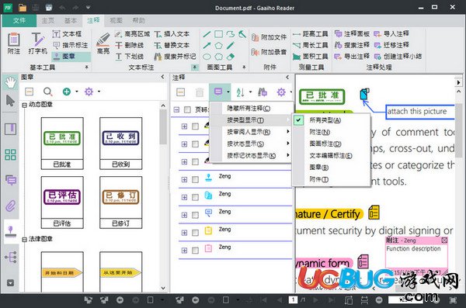Choose the 指示标注 callout tool

pos(71,45)
